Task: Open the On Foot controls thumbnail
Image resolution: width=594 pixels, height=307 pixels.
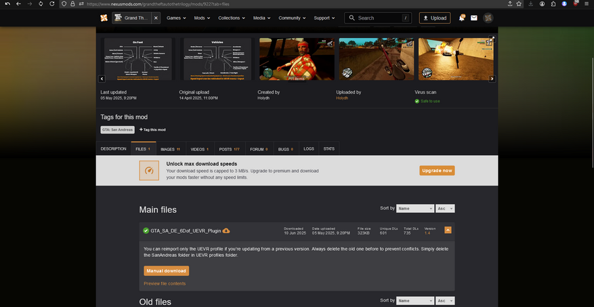Action: 138,59
